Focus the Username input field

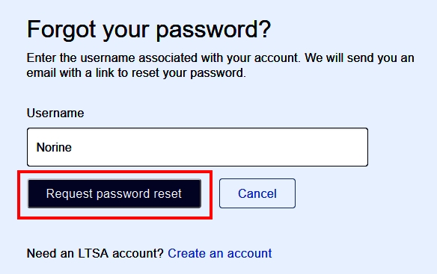(x=198, y=147)
